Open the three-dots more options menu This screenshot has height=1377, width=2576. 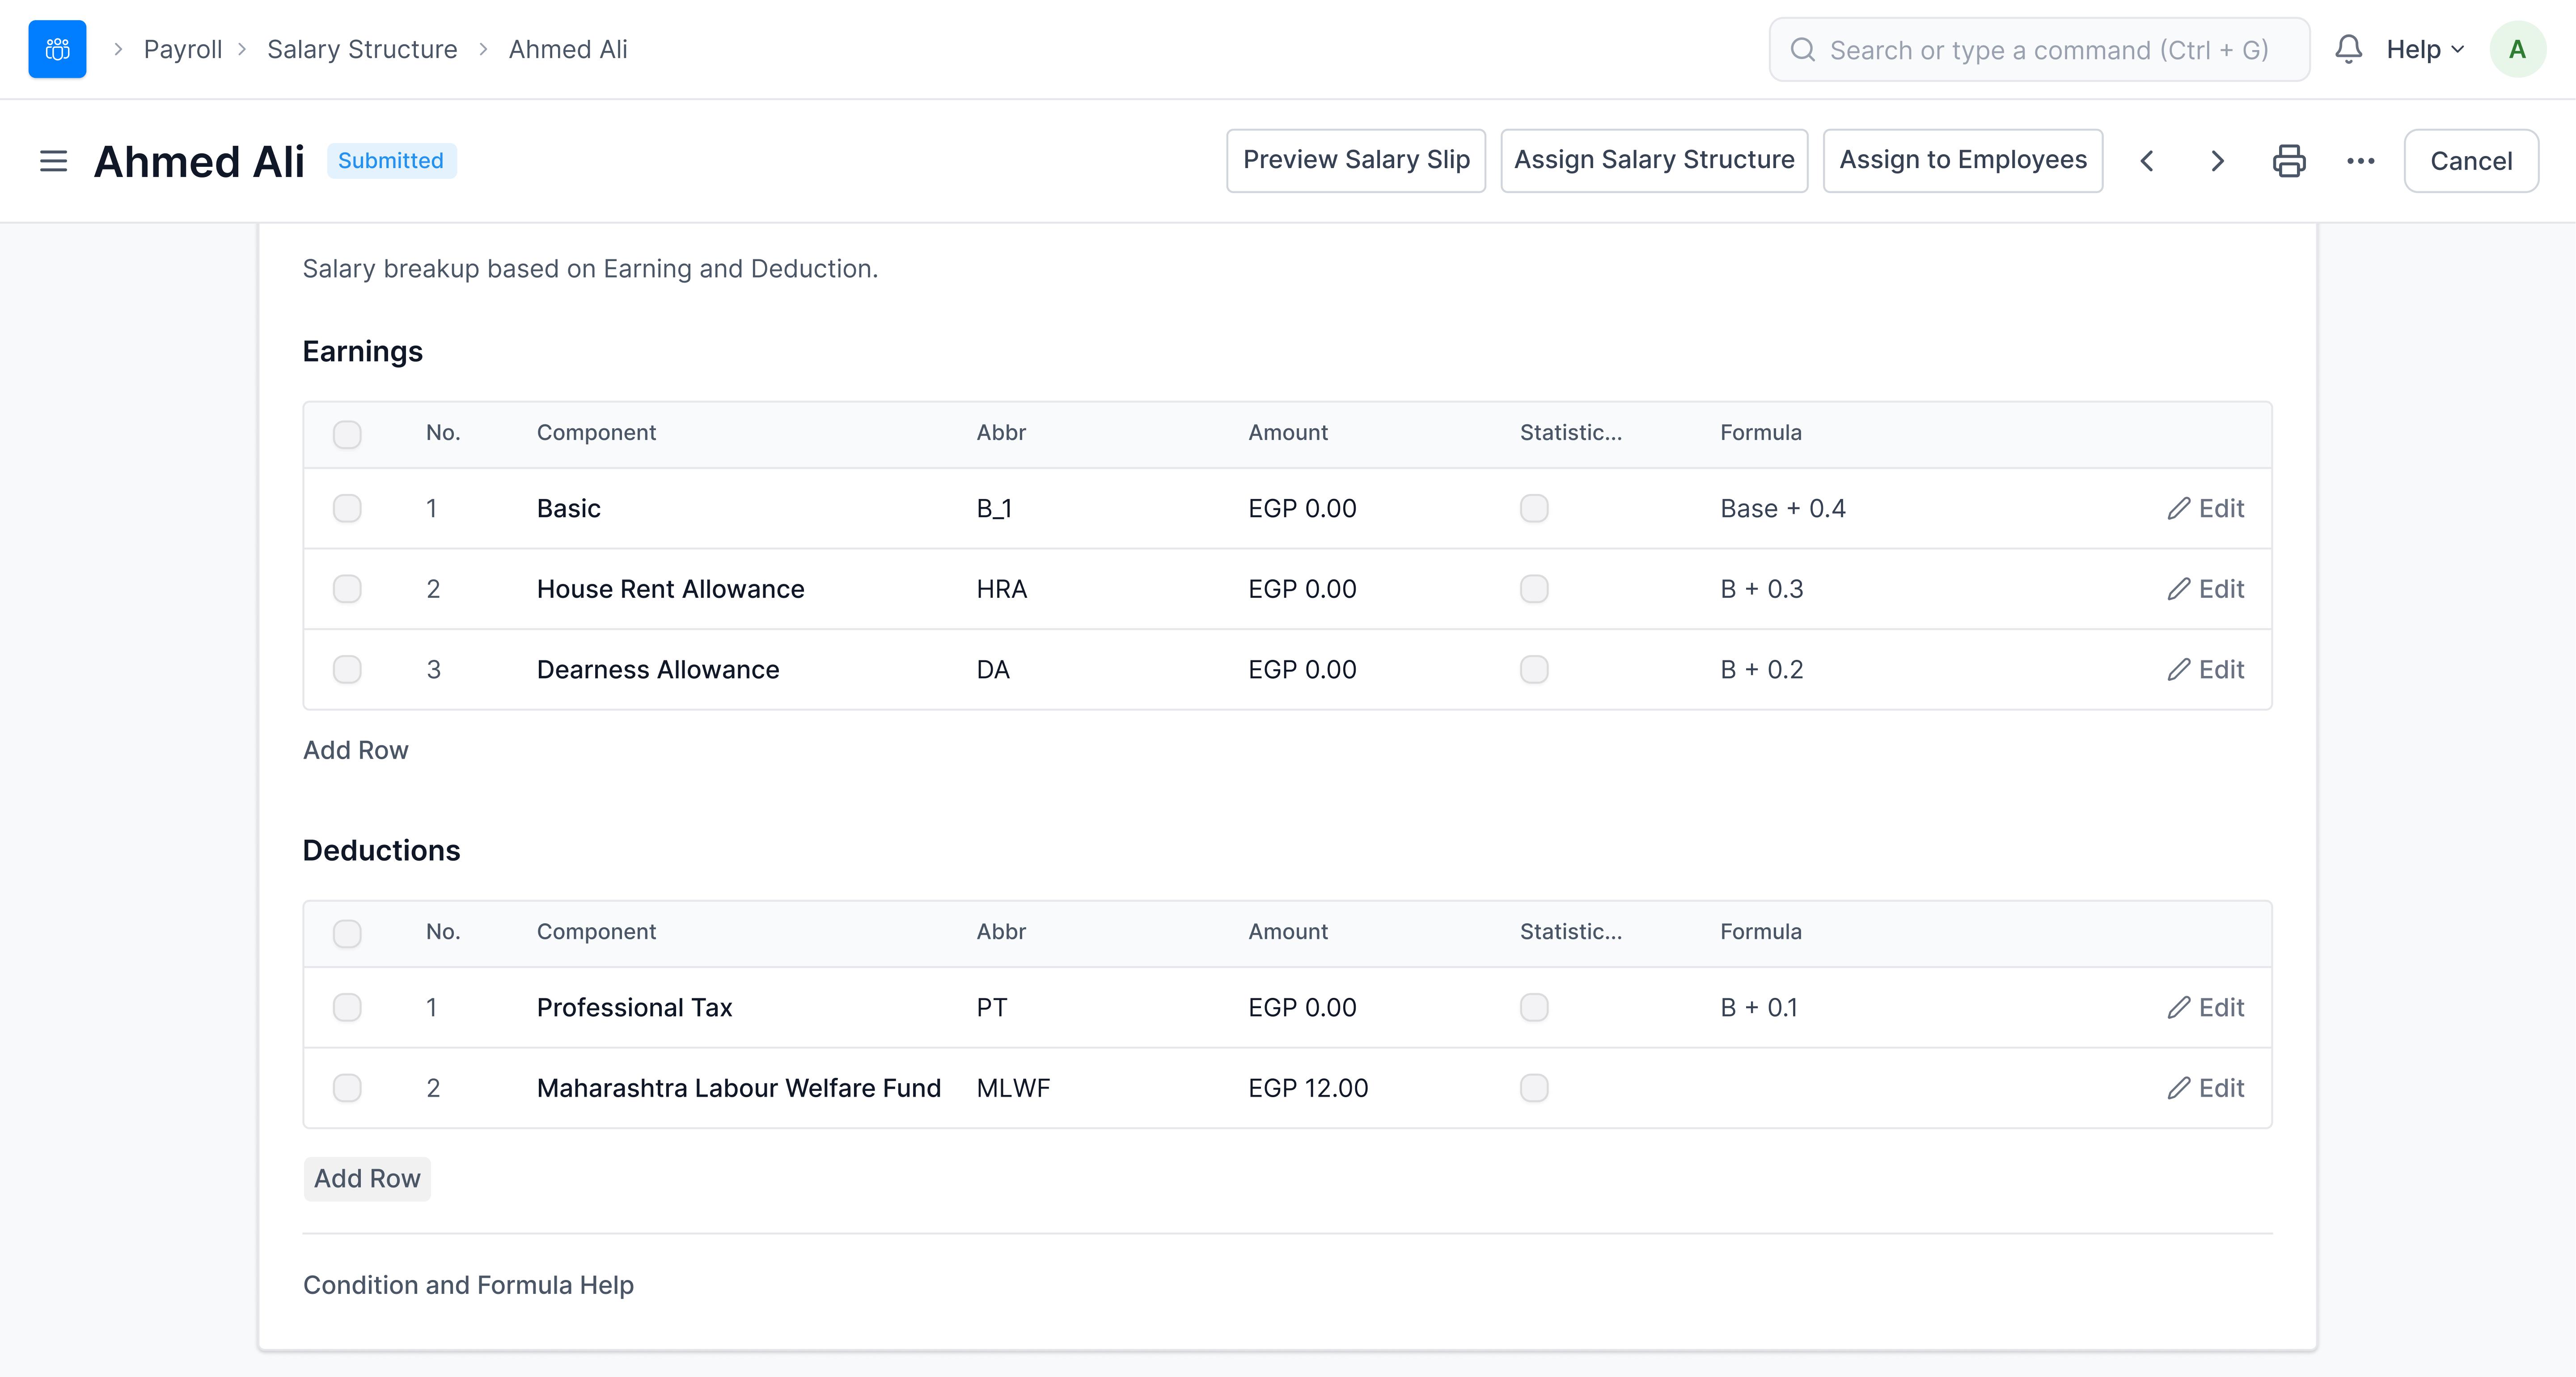click(2360, 161)
